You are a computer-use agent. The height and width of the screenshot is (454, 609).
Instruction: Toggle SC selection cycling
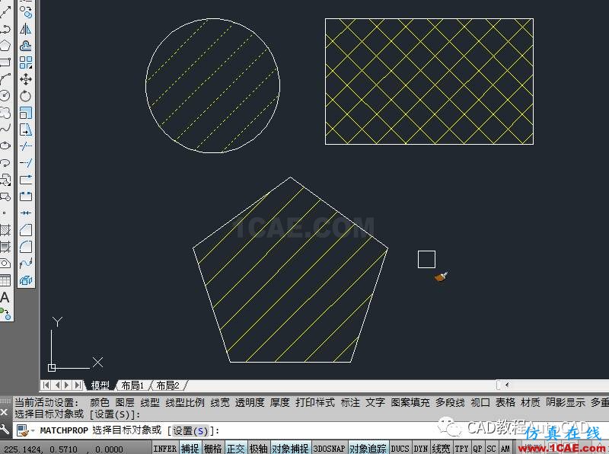pos(491,448)
